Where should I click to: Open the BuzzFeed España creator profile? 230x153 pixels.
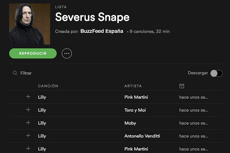pyautogui.click(x=102, y=31)
